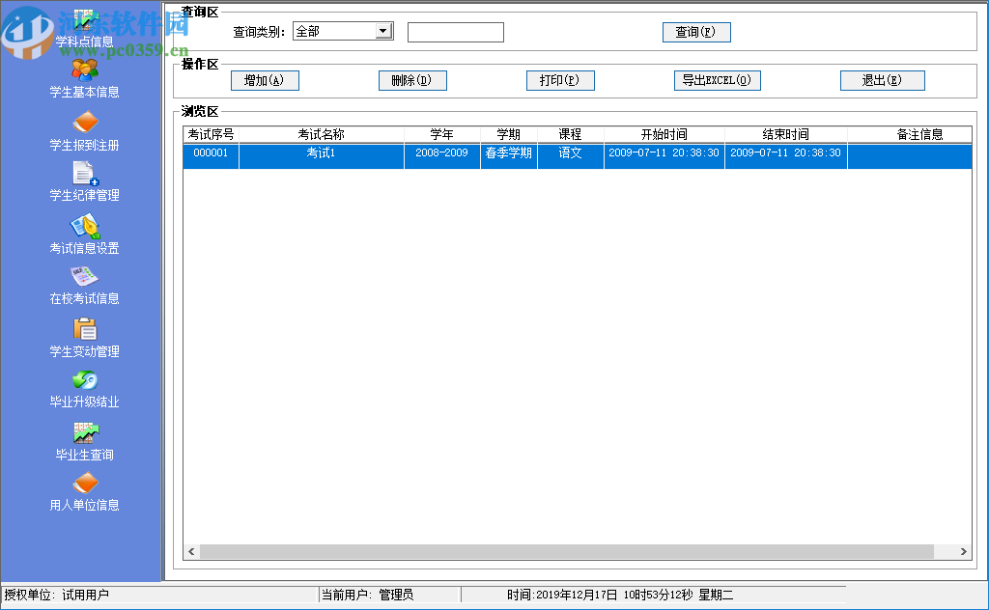
Task: Click the 删除(D) button
Action: pos(412,80)
